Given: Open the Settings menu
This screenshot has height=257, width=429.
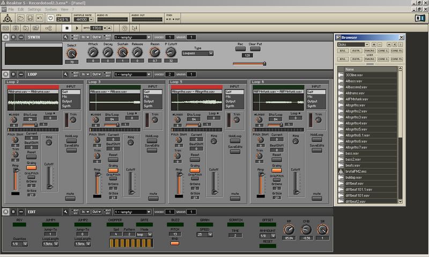Looking at the screenshot, I should (34, 9).
